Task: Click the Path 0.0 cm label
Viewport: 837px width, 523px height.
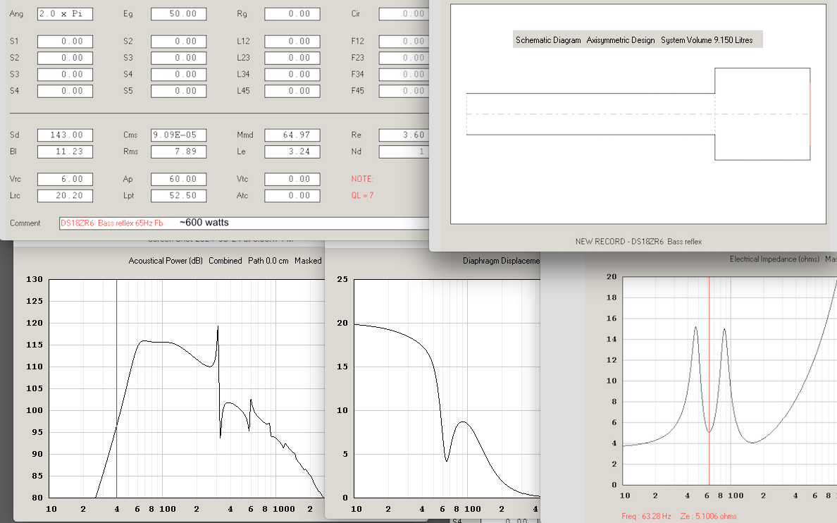Action: pos(268,261)
